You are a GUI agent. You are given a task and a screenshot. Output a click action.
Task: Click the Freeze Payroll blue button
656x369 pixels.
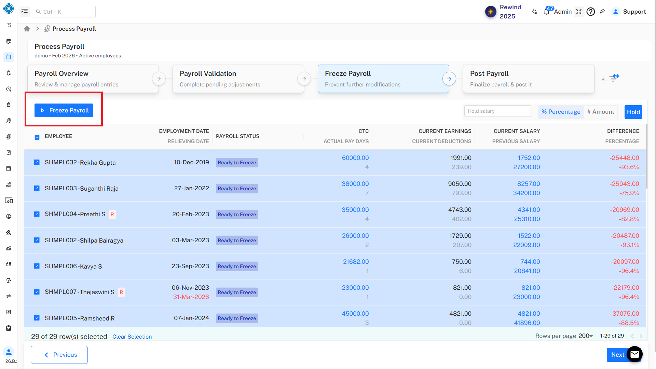coord(64,110)
